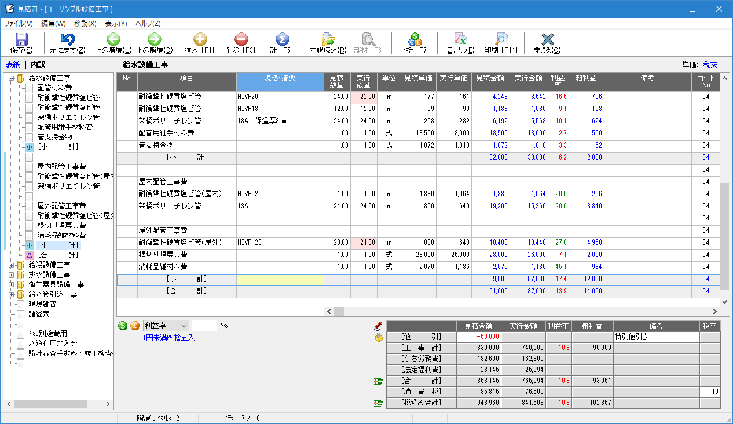Screen dimensions: 733x424
Task: Click the red pencil icon above summary table
Action: click(x=379, y=327)
